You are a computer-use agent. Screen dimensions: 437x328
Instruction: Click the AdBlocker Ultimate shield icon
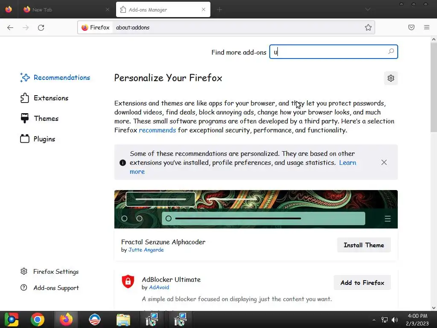tap(128, 281)
